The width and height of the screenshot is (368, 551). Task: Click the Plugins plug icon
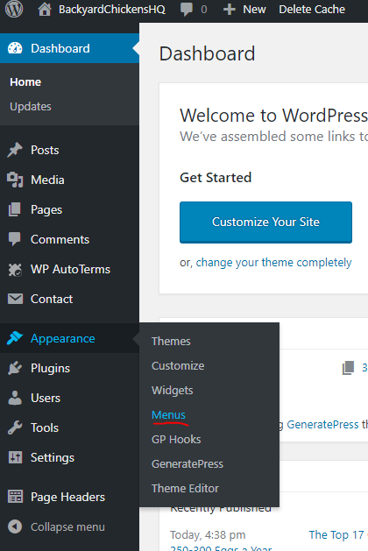pyautogui.click(x=15, y=368)
